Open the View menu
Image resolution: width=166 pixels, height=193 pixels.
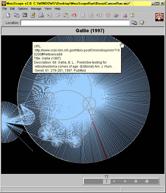[x=48, y=9]
